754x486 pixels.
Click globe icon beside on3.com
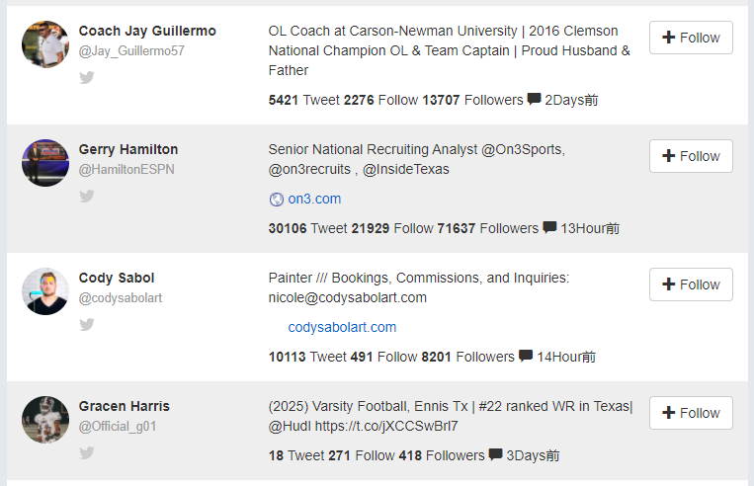(277, 200)
